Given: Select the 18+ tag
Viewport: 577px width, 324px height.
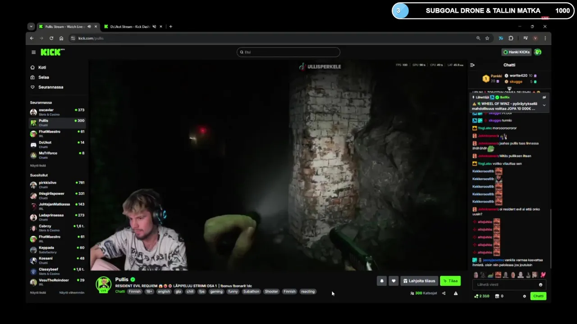Looking at the screenshot, I should [x=149, y=292].
